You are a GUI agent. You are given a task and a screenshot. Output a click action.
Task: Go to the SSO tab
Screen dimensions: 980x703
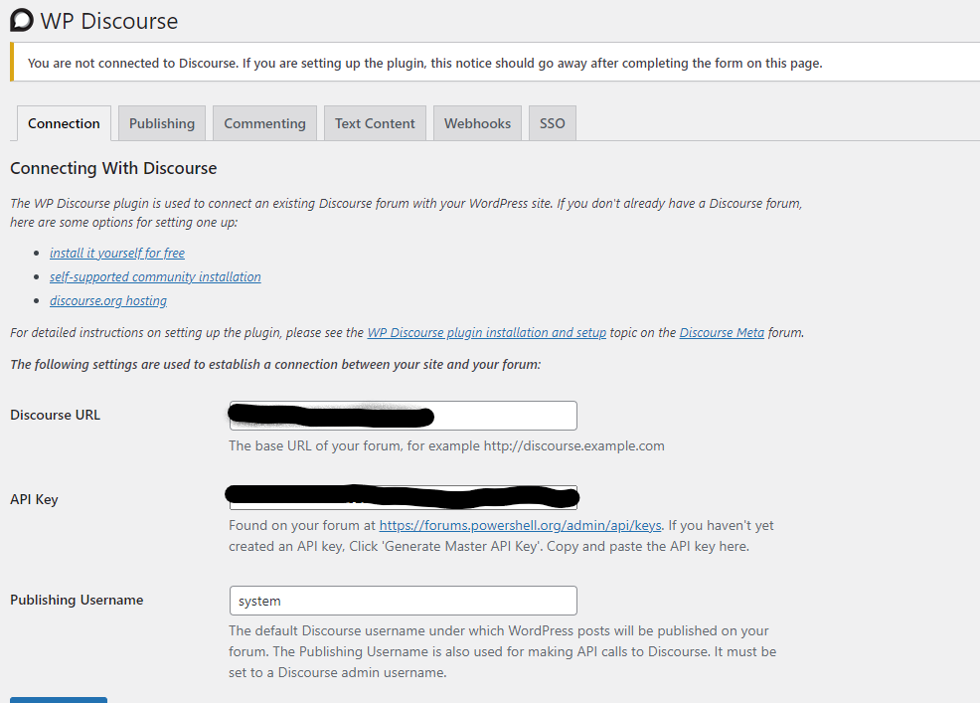pyautogui.click(x=553, y=123)
